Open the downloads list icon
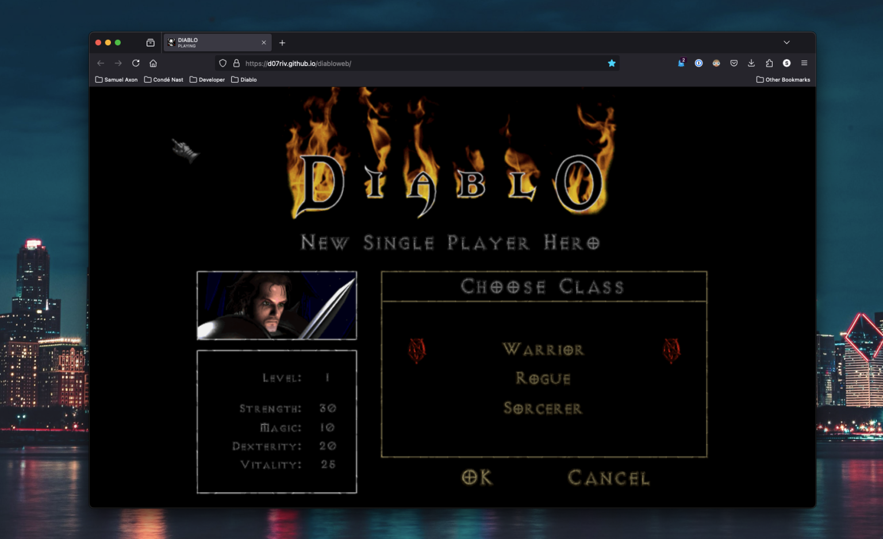883x539 pixels. click(x=751, y=63)
